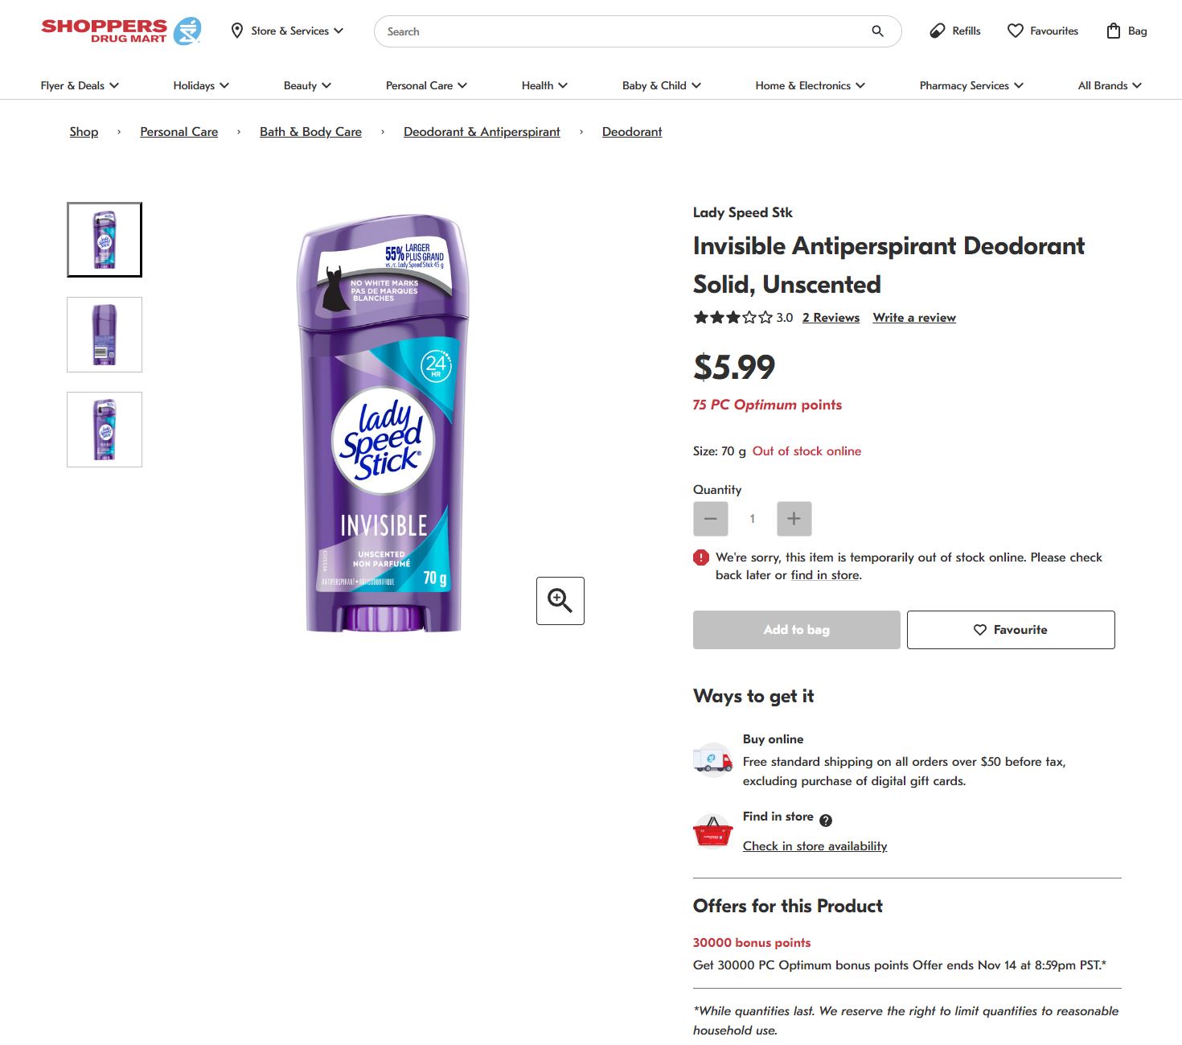This screenshot has height=1045, width=1182.
Task: Click the store location pin icon
Action: (237, 31)
